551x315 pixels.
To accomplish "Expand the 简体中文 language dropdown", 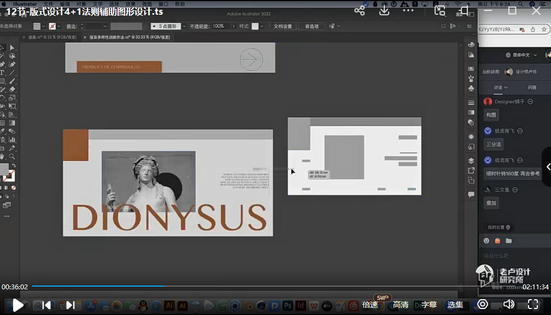I will 521,55.
